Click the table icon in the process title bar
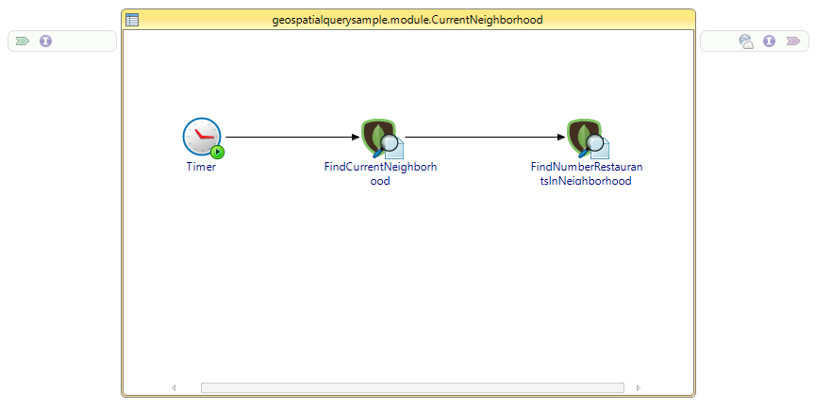 click(x=132, y=20)
